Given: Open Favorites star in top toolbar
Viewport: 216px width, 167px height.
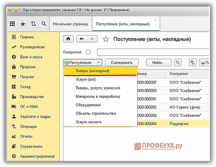Looking at the screenshot, I should [23, 24].
